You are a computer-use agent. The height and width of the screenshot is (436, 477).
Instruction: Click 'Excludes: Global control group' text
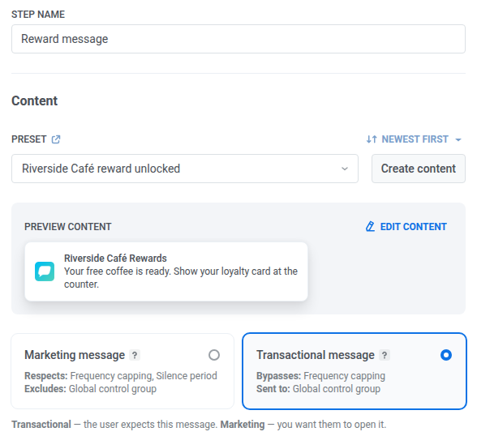point(90,389)
